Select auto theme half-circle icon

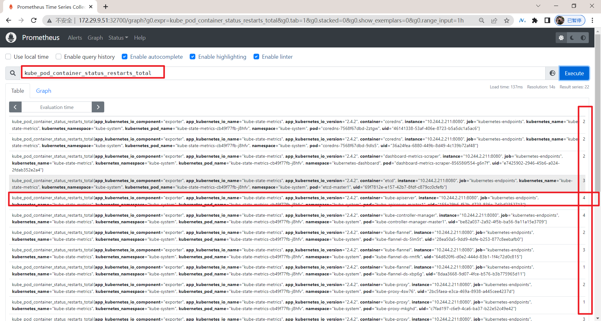[x=583, y=38]
